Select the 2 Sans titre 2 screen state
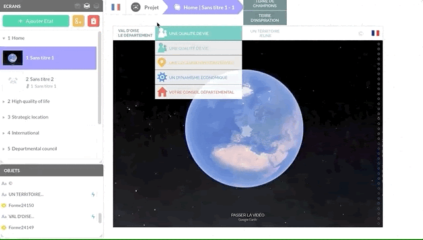The height and width of the screenshot is (240, 423). 48,82
